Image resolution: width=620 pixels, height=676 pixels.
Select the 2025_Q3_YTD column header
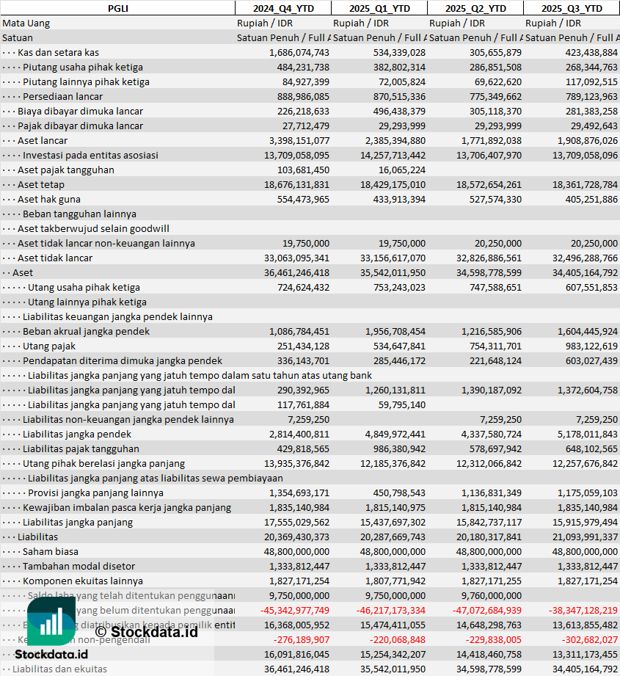(572, 8)
